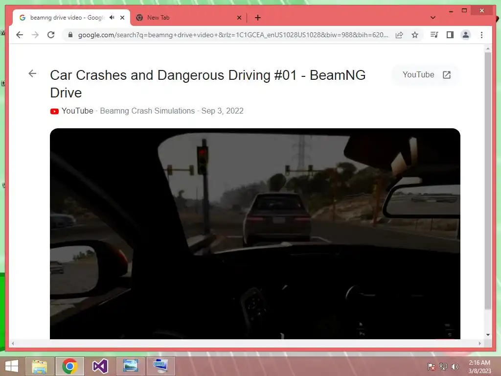This screenshot has width=501, height=376.
Task: Toggle the Chrome side panel
Action: (x=450, y=35)
